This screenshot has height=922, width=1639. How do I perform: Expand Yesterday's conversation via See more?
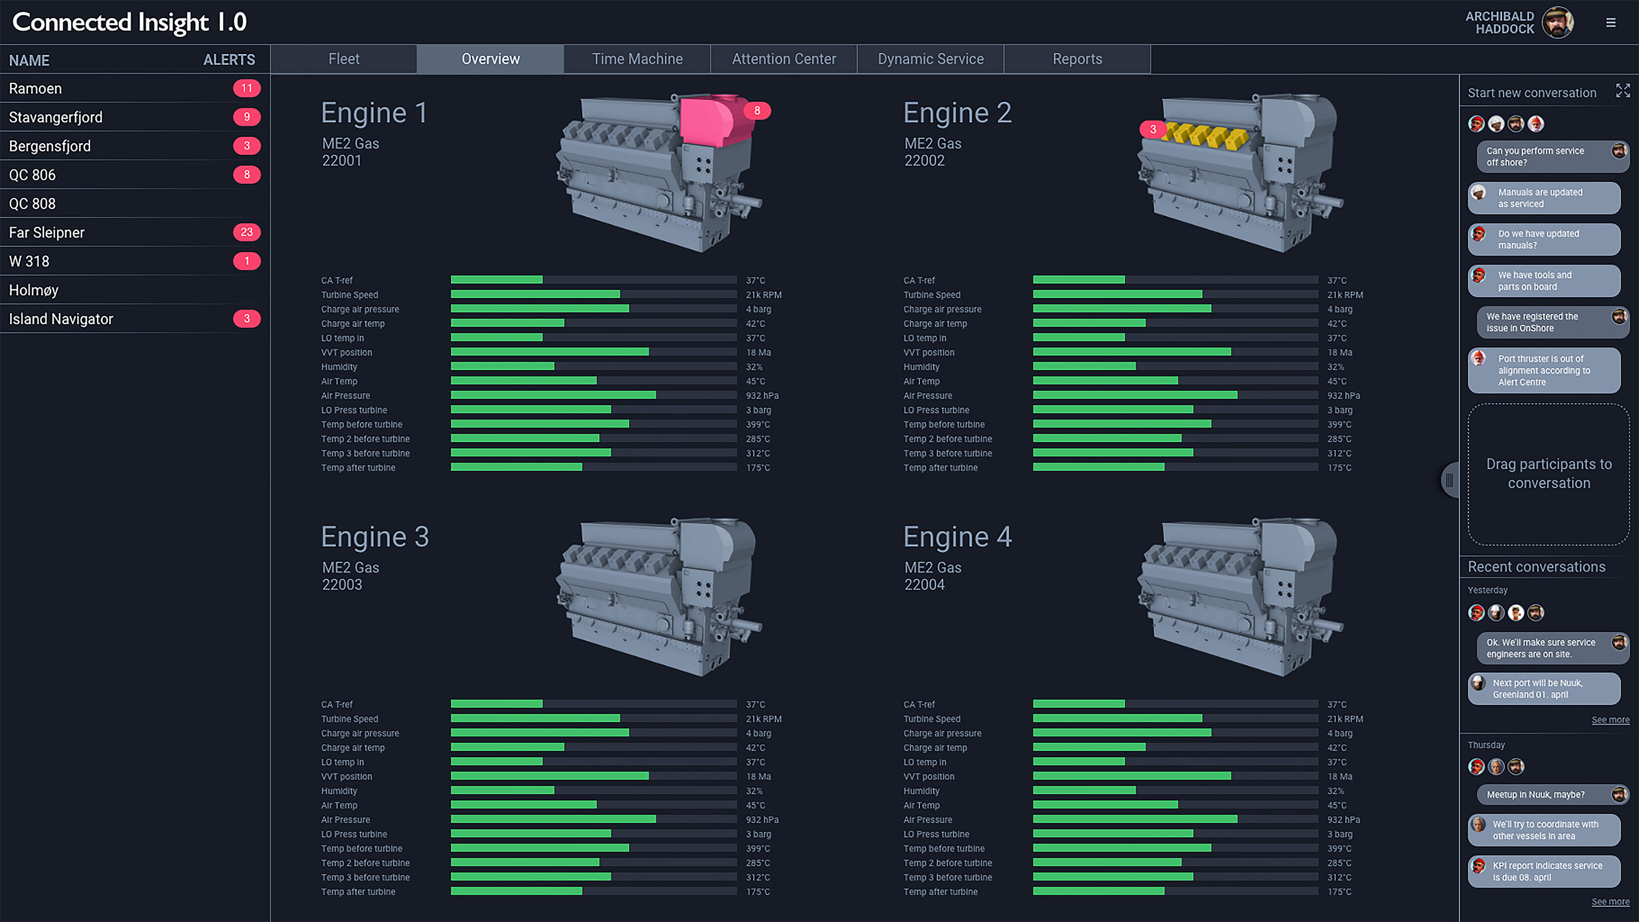tap(1610, 720)
